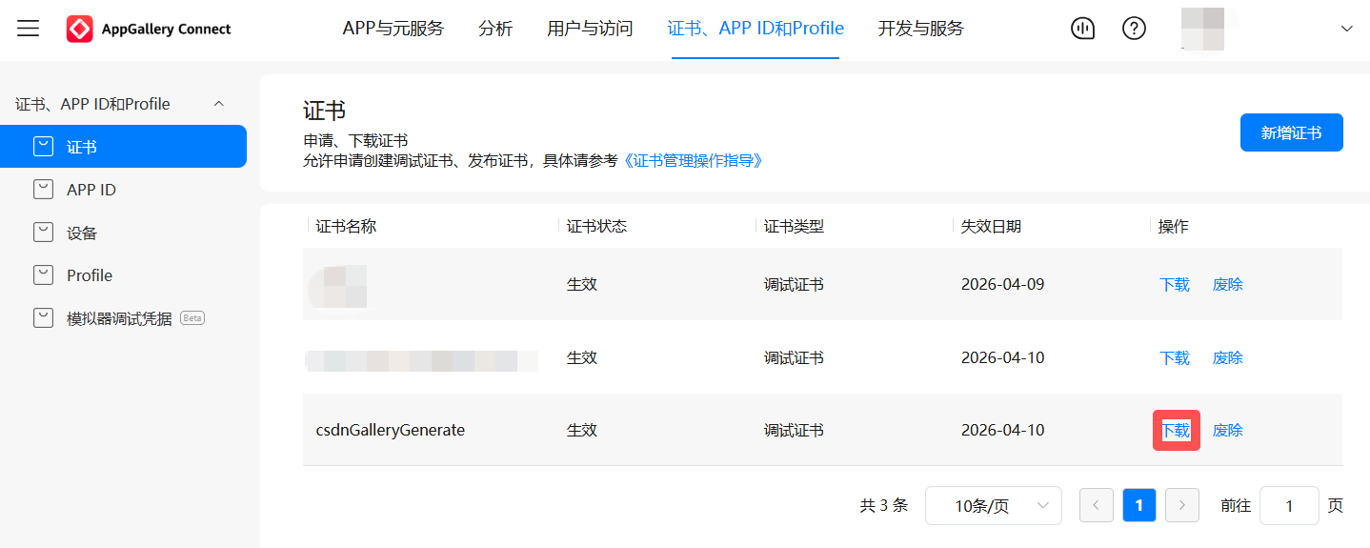Click the 证书 page heading
The width and height of the screenshot is (1370, 548).
tap(325, 111)
